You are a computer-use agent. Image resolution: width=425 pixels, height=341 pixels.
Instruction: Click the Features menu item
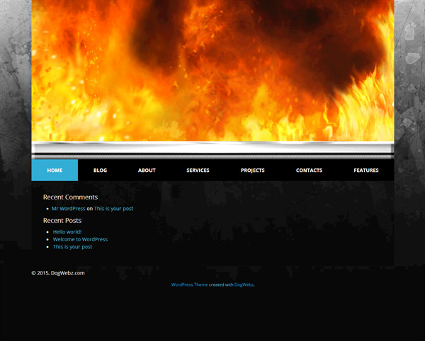pyautogui.click(x=366, y=170)
